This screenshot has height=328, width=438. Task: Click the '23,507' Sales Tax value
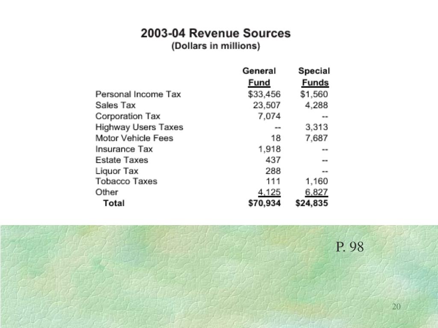pyautogui.click(x=267, y=105)
